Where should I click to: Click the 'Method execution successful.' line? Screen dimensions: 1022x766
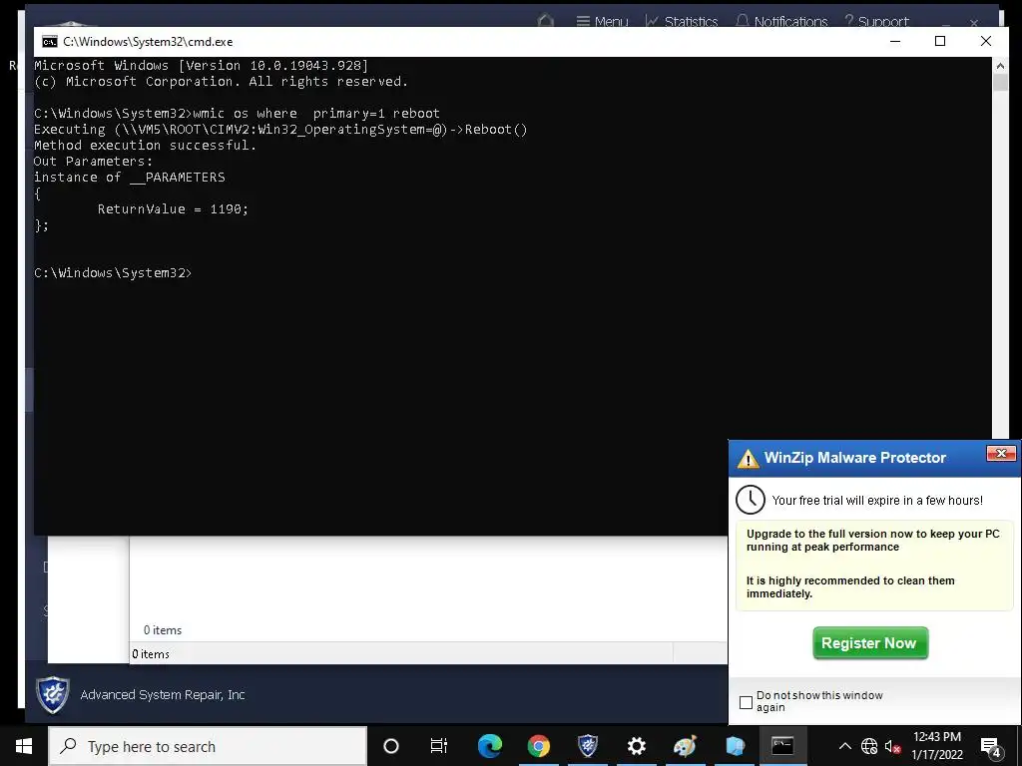point(146,146)
